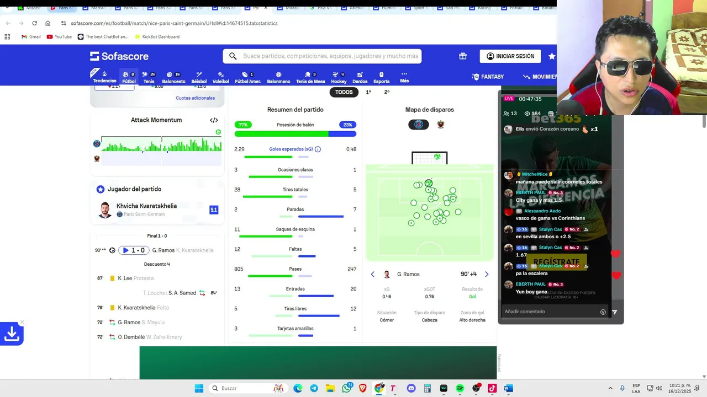Select the TODOS period filter

[x=344, y=92]
